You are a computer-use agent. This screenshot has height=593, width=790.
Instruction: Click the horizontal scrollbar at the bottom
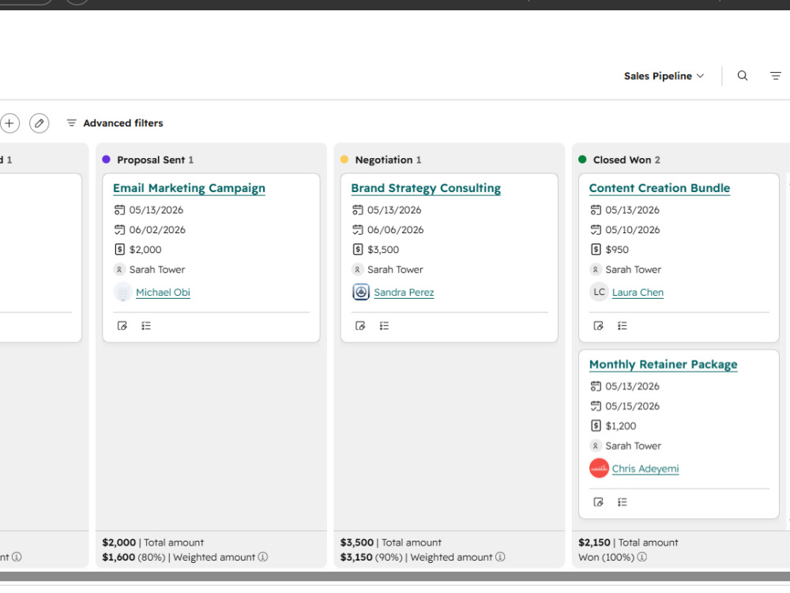395,576
